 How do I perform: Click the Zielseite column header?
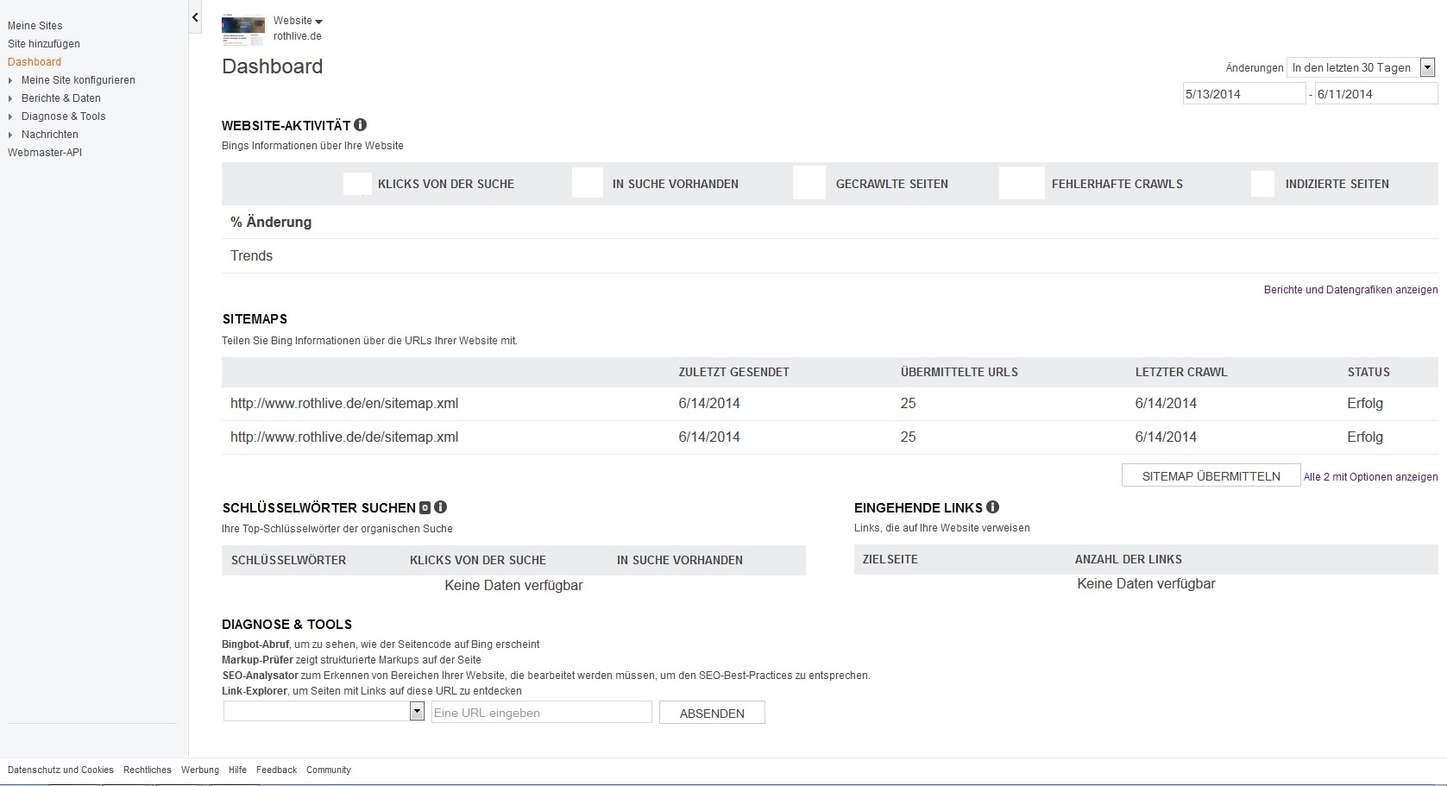pos(890,560)
